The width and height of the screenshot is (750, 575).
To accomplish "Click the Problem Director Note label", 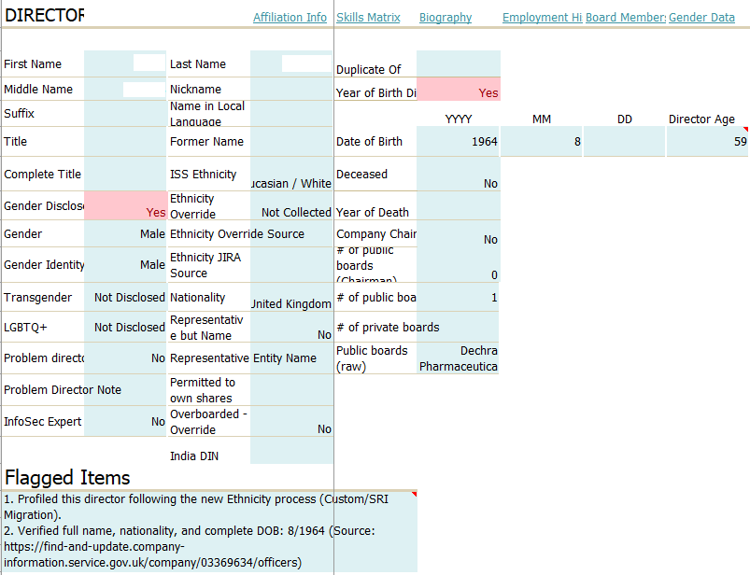I will point(63,389).
